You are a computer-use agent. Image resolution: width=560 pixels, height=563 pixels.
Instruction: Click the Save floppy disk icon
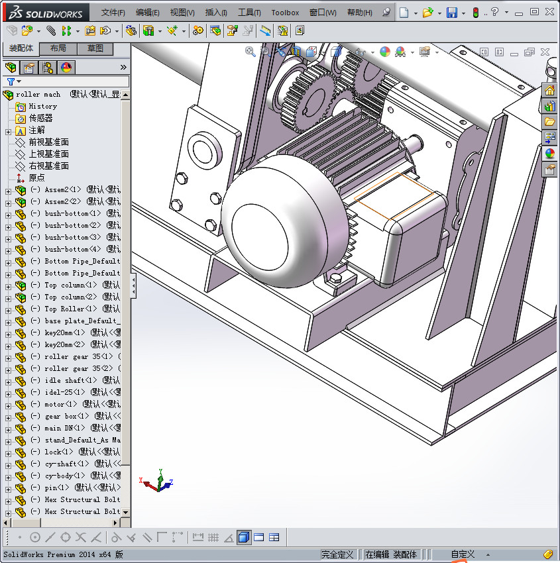click(452, 13)
